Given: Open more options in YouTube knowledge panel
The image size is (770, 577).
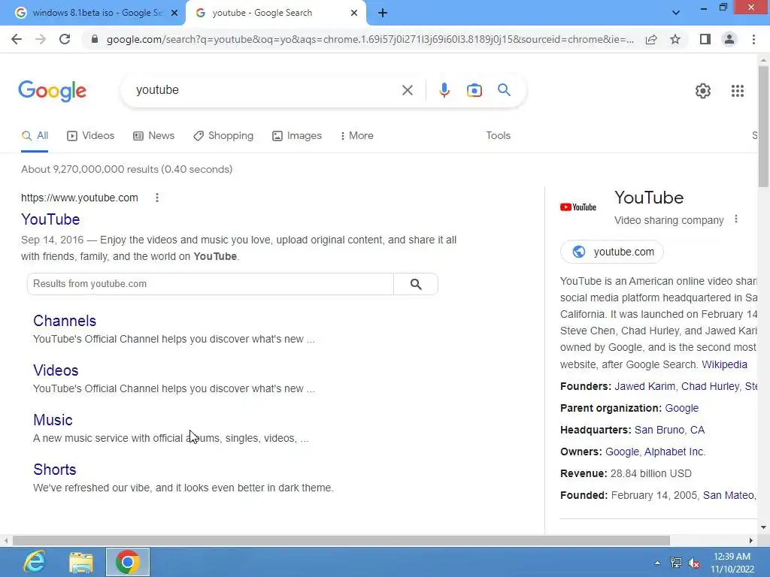Looking at the screenshot, I should click(735, 219).
